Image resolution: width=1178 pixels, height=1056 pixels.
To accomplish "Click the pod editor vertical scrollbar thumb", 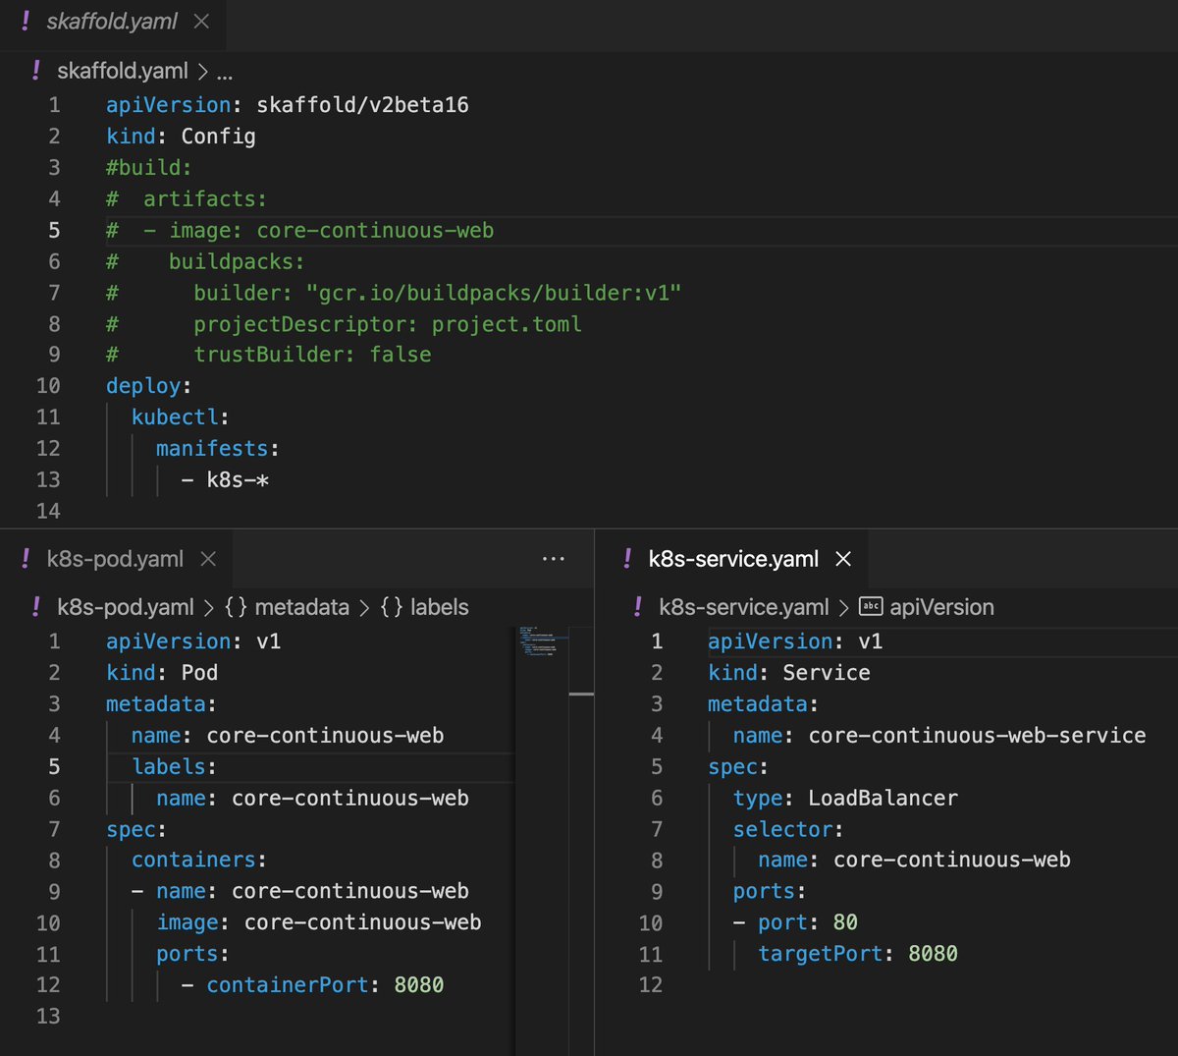I will click(581, 695).
